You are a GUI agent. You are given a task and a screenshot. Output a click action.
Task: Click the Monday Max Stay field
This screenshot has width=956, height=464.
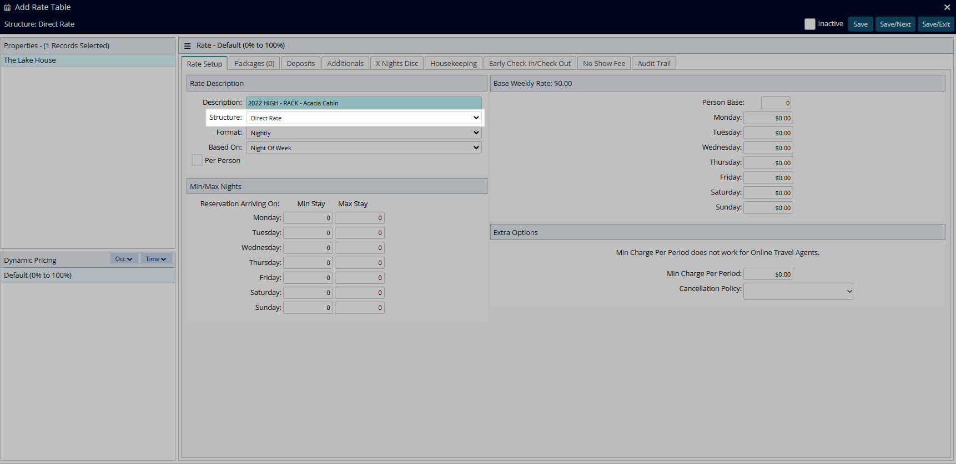[360, 218]
